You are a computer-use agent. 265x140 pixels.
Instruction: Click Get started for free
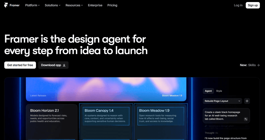20,65
